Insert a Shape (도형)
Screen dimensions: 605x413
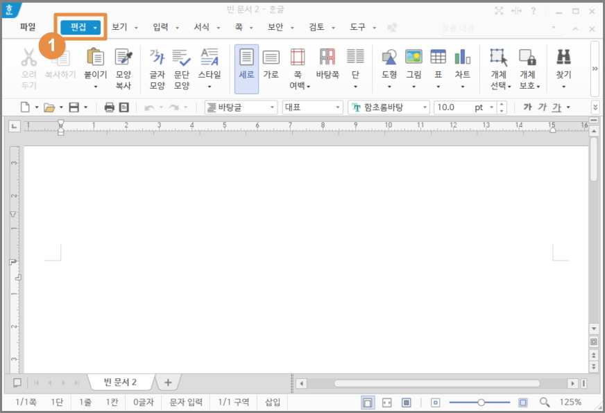click(389, 57)
